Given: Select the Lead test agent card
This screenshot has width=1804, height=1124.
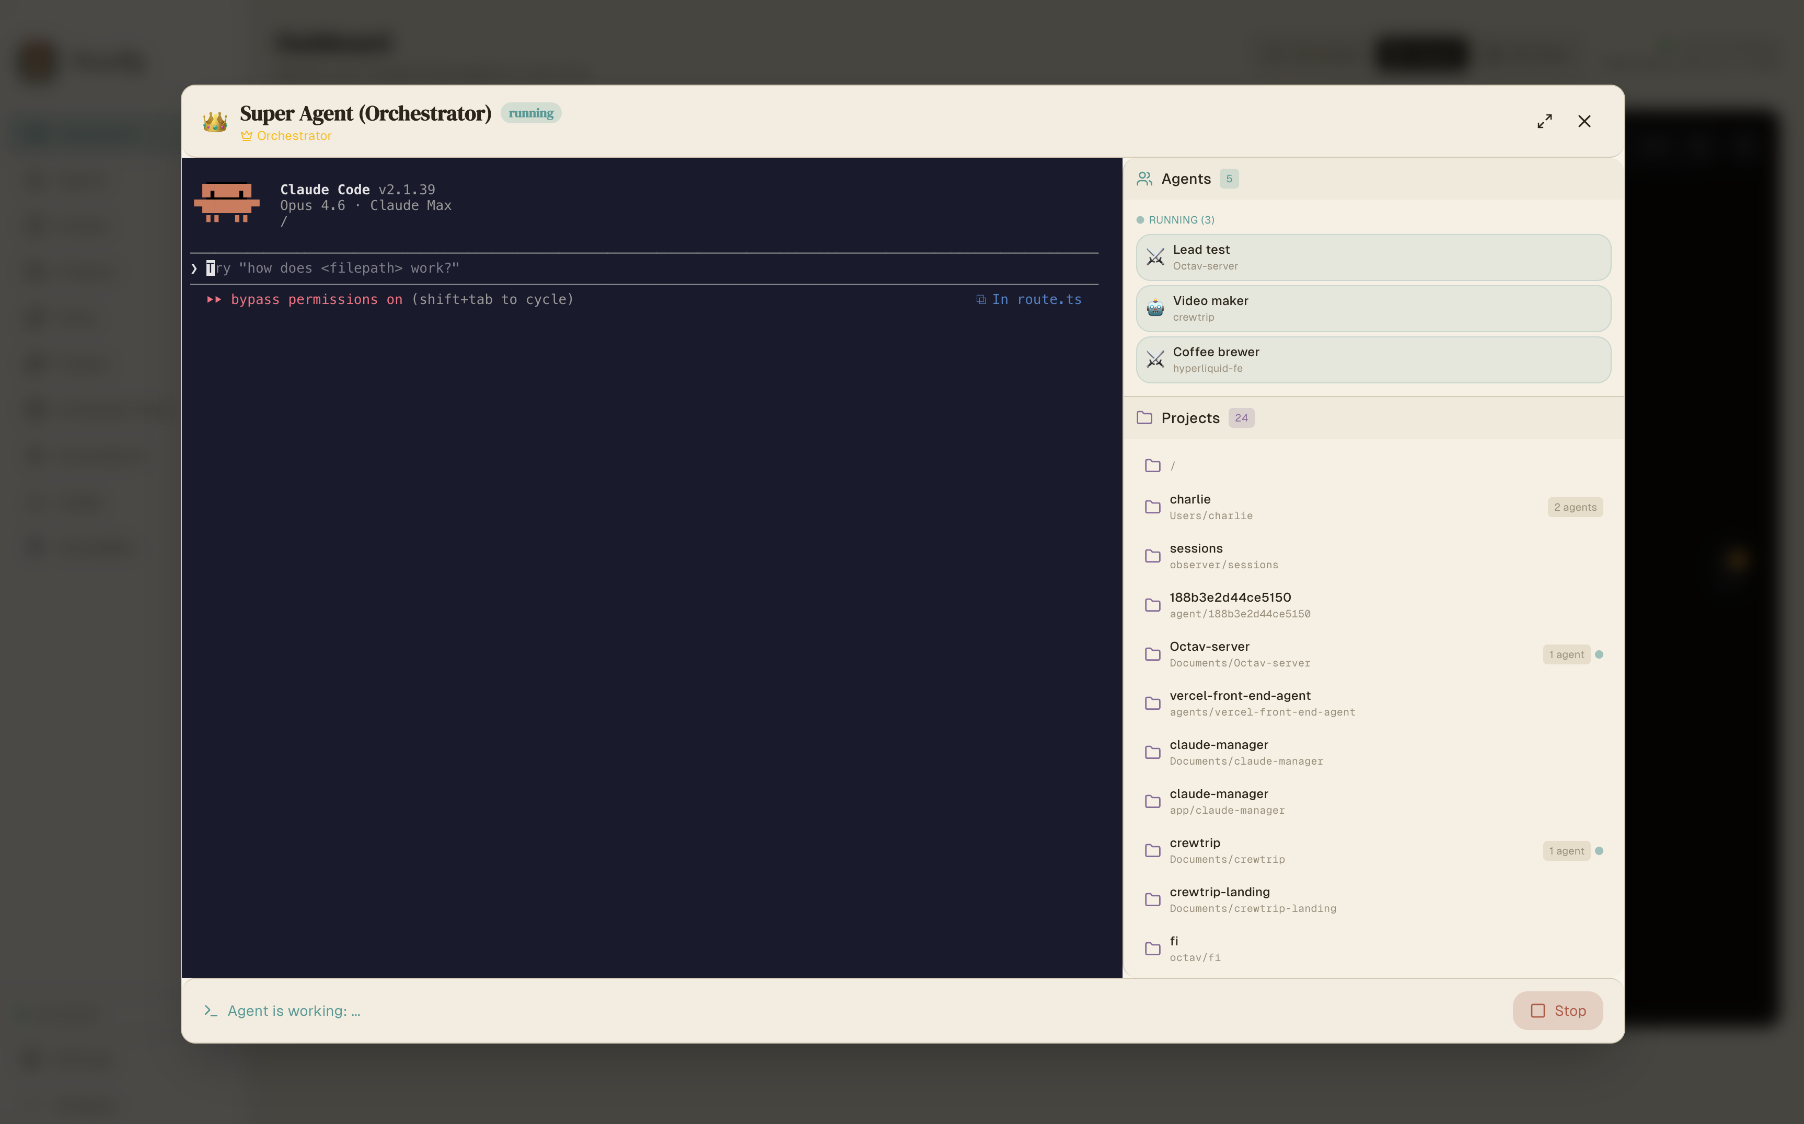Looking at the screenshot, I should tap(1373, 257).
